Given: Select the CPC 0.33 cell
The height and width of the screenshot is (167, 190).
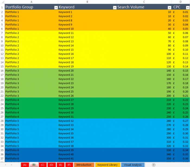Looking at the screenshot, I should coord(180,146).
